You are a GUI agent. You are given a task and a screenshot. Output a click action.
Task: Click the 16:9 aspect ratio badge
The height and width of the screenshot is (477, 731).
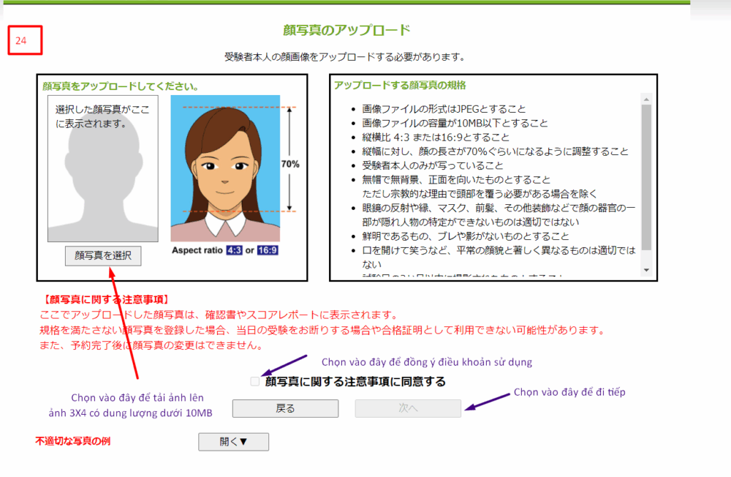[x=268, y=251]
